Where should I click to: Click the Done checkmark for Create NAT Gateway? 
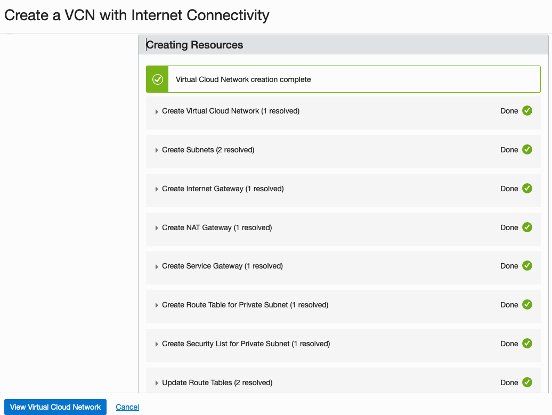tap(527, 227)
